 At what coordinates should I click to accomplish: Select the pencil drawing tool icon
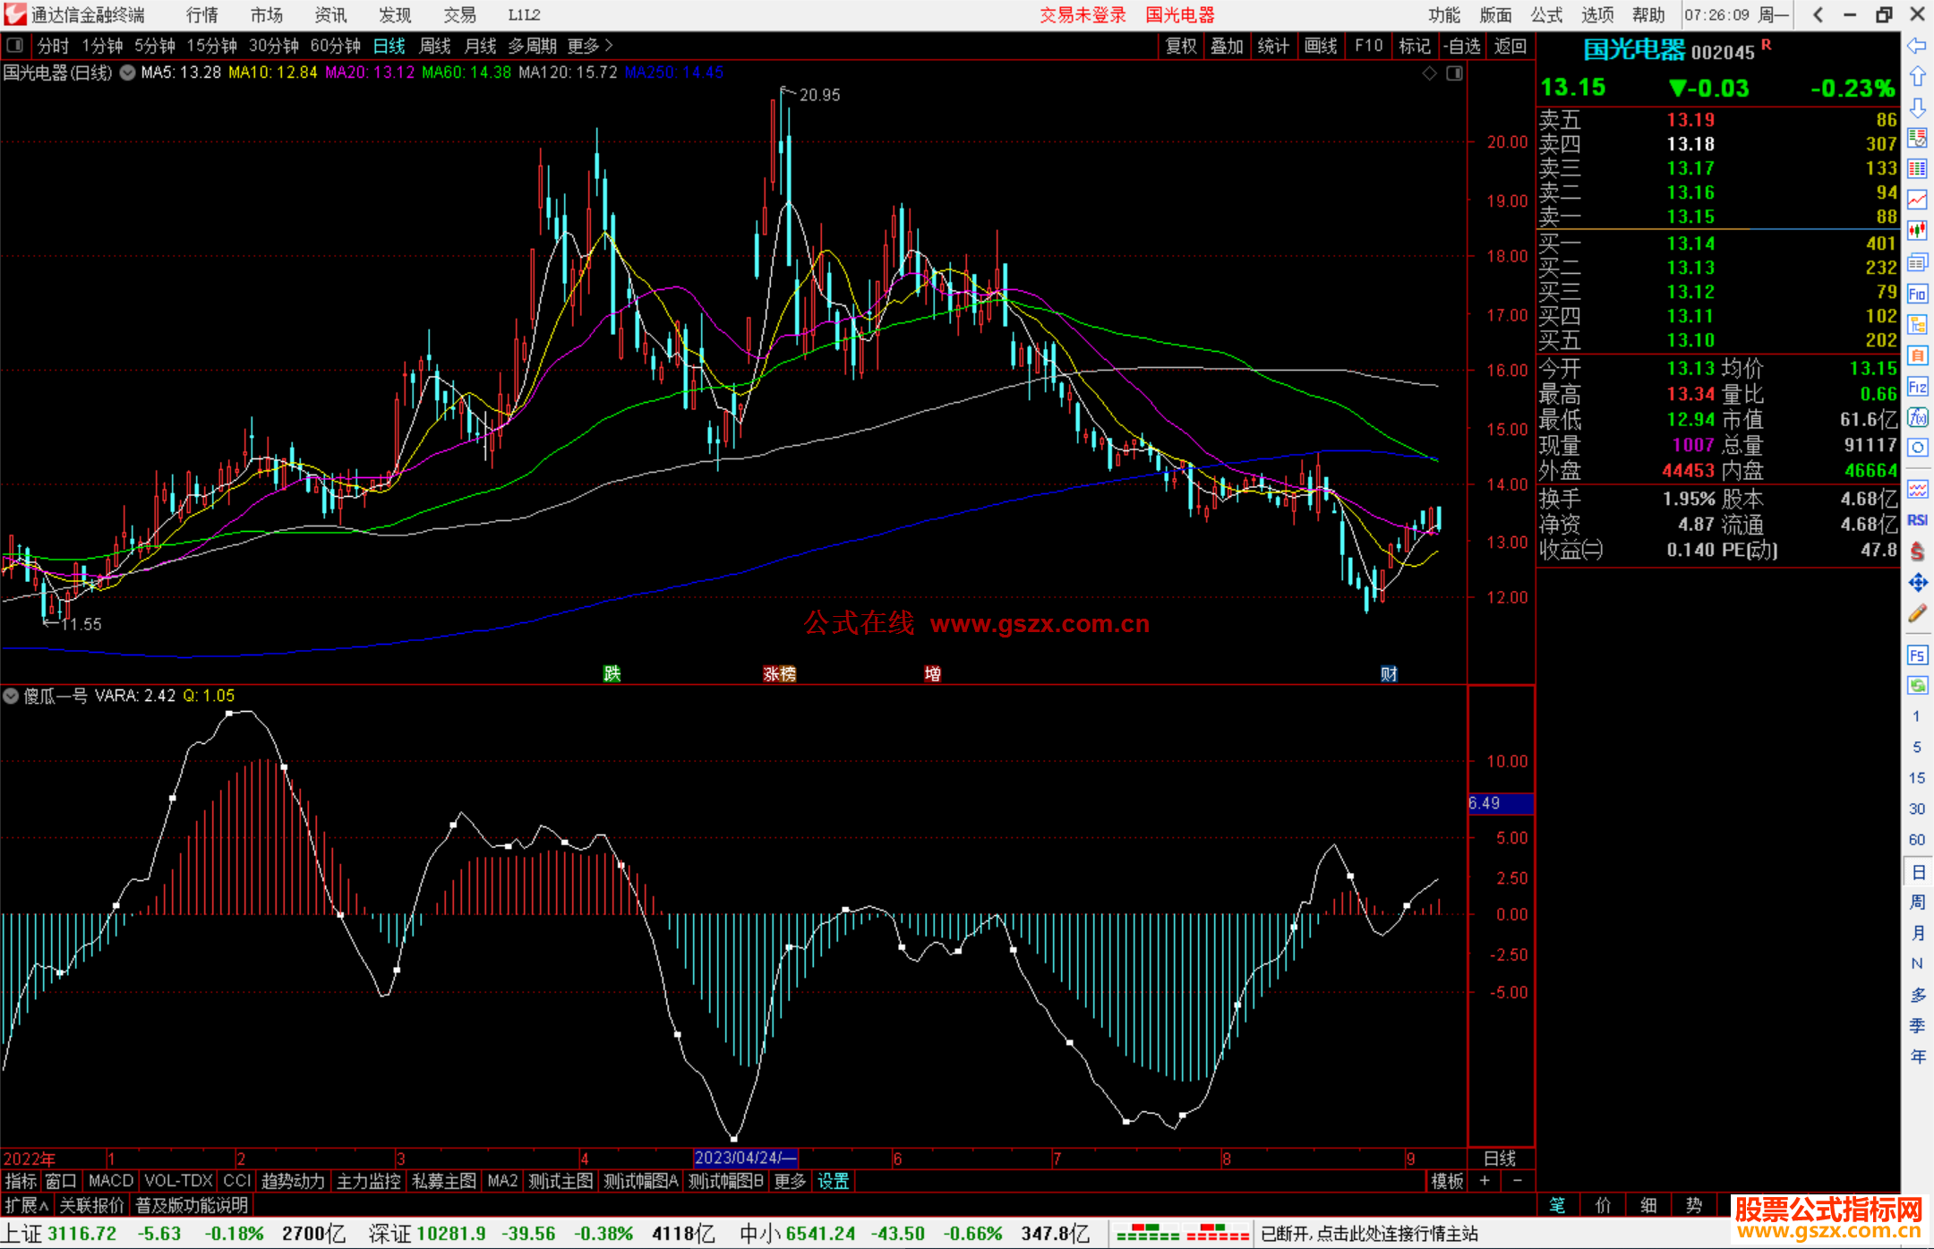pyautogui.click(x=1917, y=613)
